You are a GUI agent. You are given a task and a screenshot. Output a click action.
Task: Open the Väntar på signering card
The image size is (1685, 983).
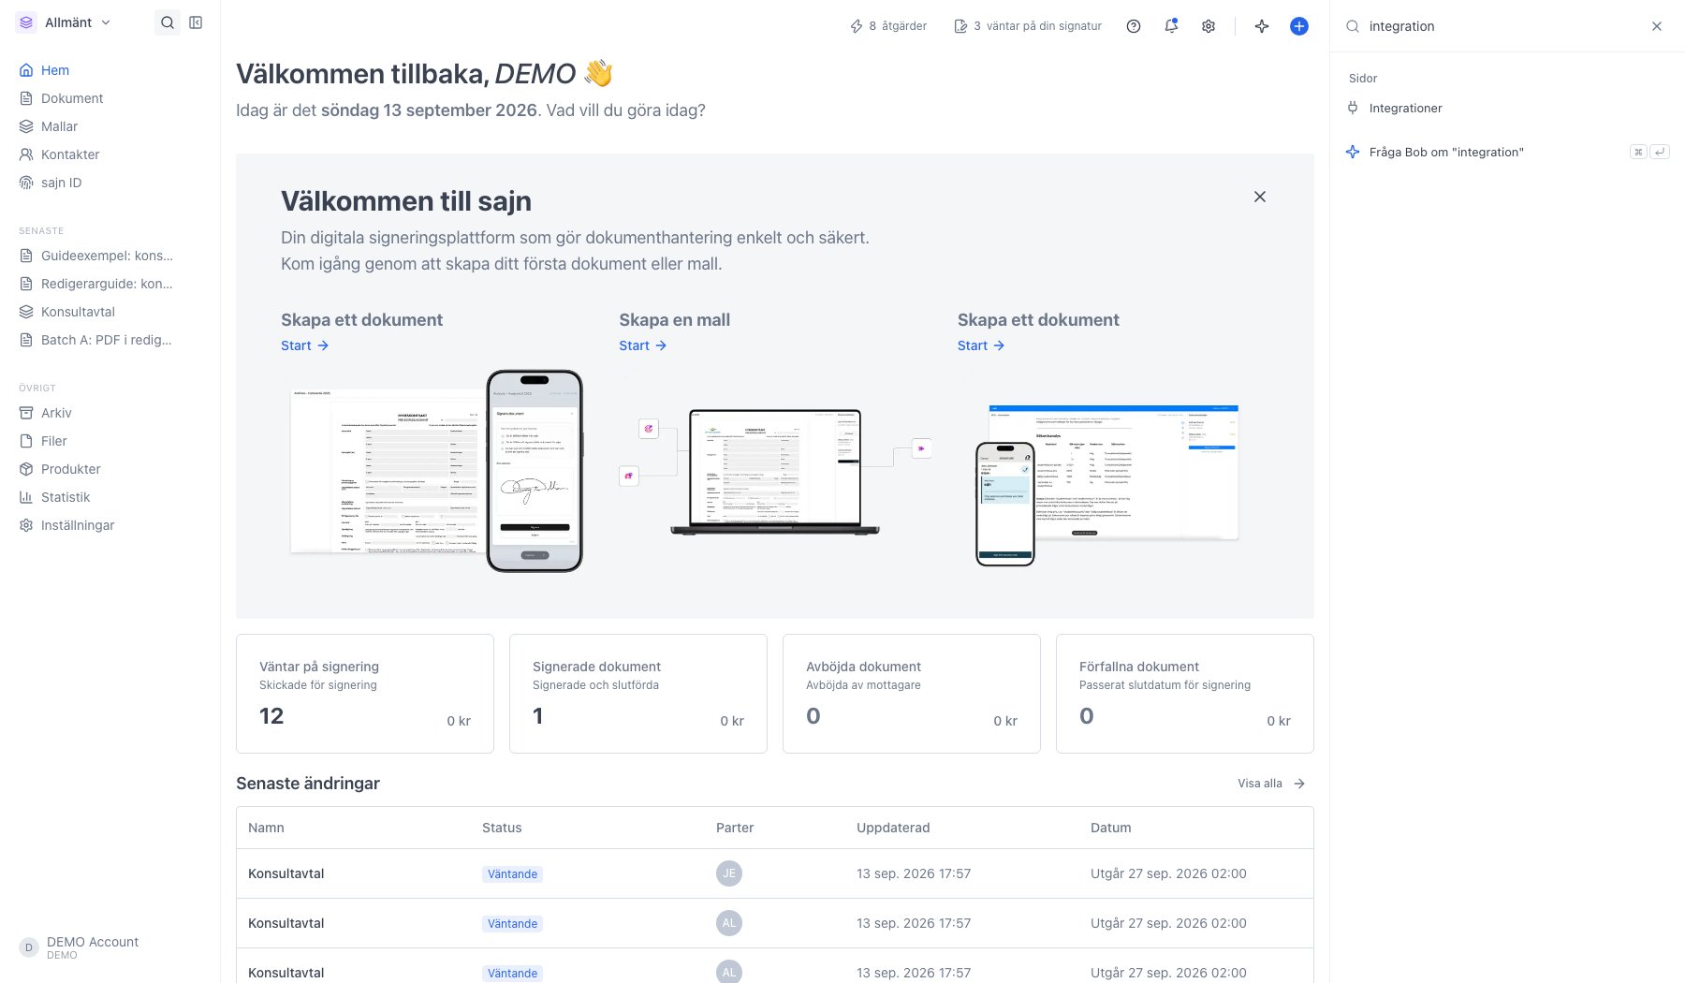pos(365,694)
